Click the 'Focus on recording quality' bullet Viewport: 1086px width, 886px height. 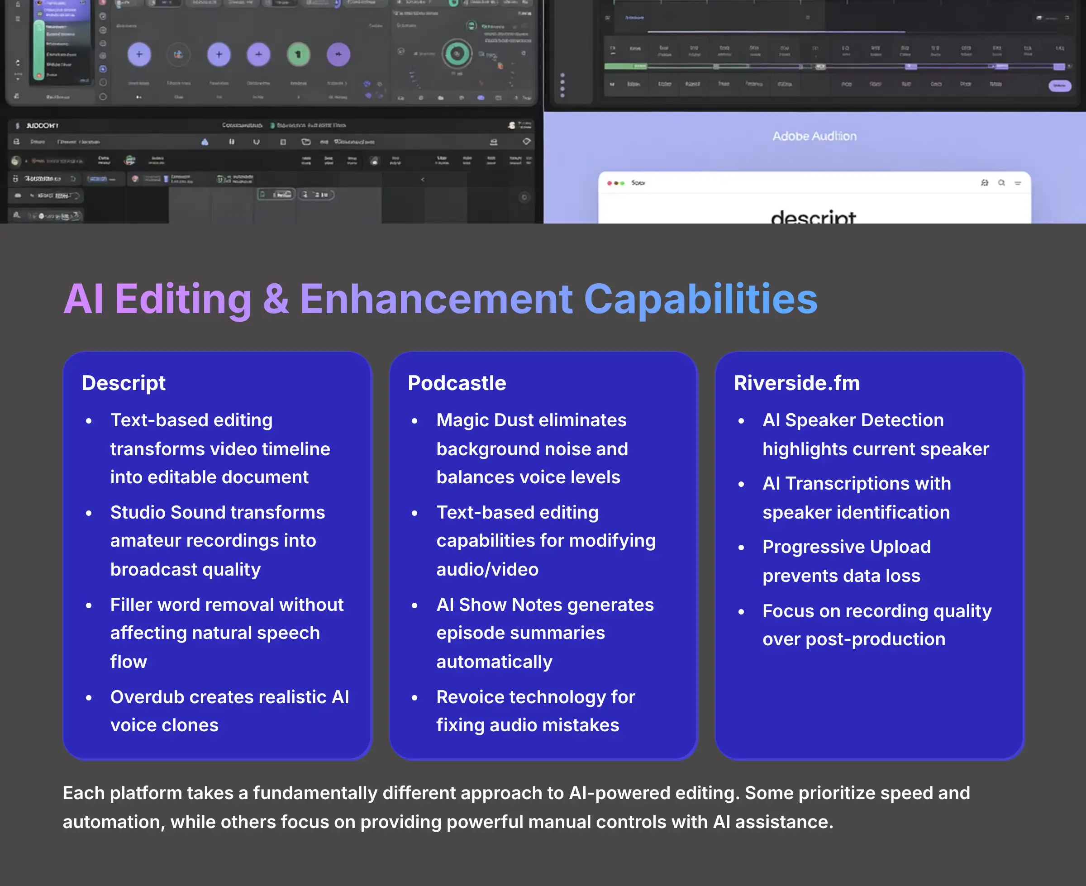coord(877,625)
